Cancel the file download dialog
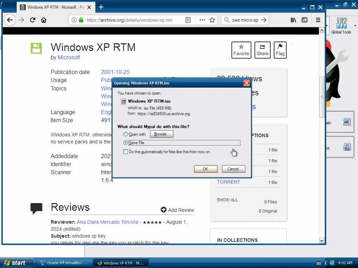The width and height of the screenshot is (358, 268). coord(233,169)
